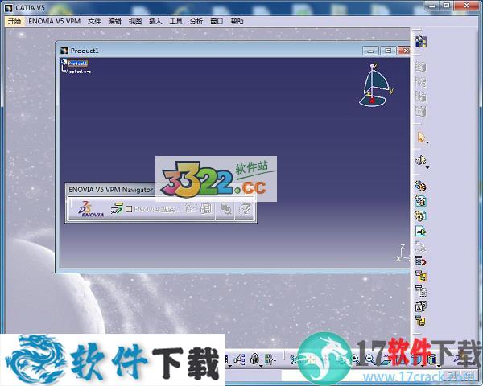
Task: Expand the padlock icon dropdown arrow
Action: pyautogui.click(x=261, y=366)
